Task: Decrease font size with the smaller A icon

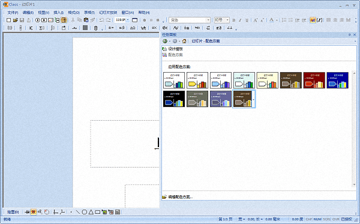Action: [262, 20]
